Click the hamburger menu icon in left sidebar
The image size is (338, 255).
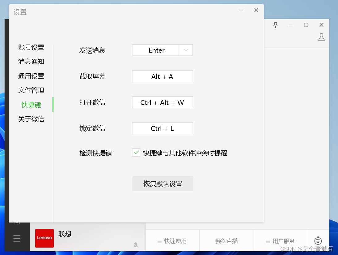(x=17, y=238)
